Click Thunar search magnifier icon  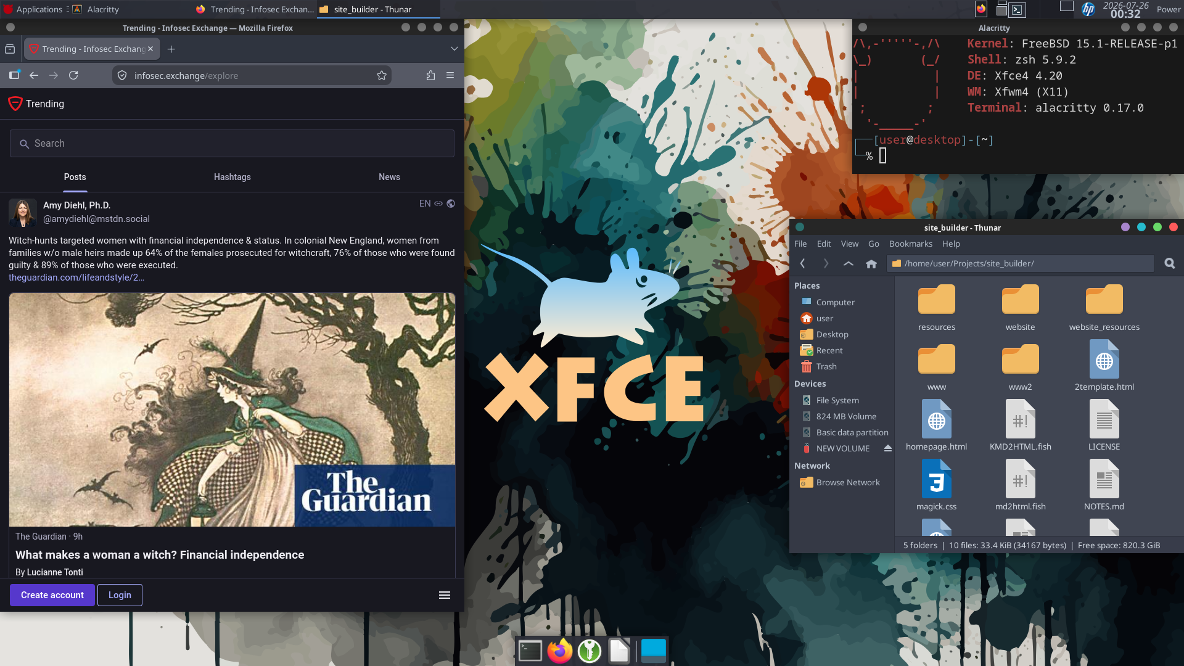(1169, 263)
